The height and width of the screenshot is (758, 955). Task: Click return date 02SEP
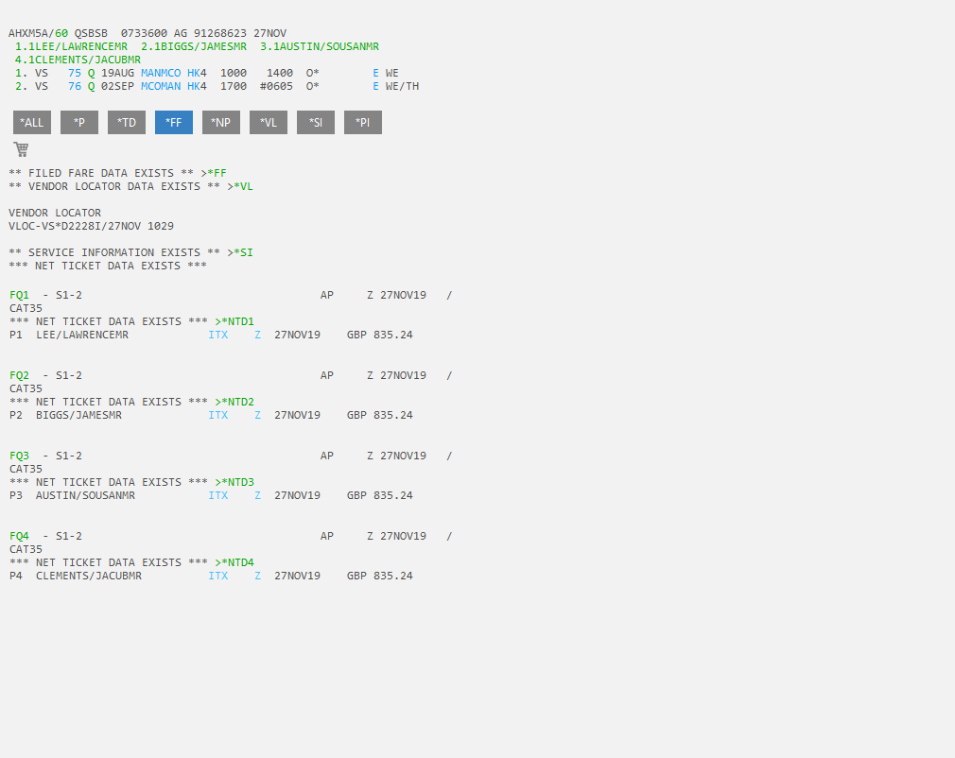(x=117, y=86)
